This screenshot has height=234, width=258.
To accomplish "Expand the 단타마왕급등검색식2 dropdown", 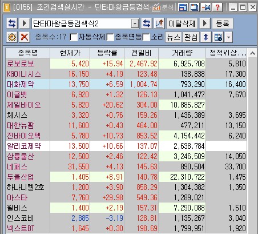I will (135, 23).
